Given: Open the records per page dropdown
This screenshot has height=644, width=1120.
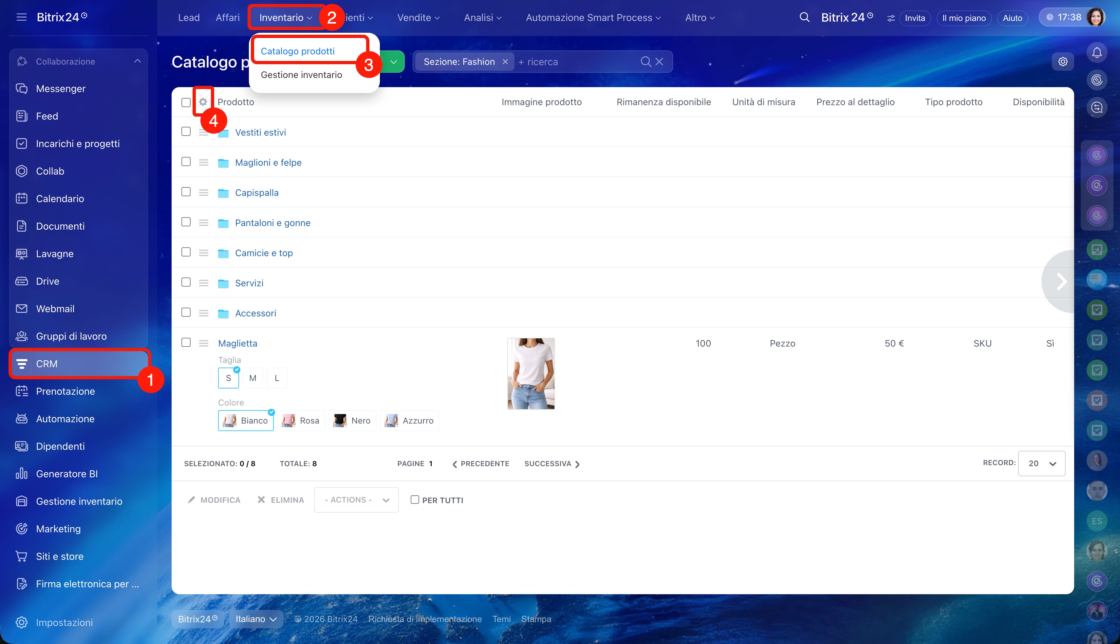Looking at the screenshot, I should (1041, 464).
